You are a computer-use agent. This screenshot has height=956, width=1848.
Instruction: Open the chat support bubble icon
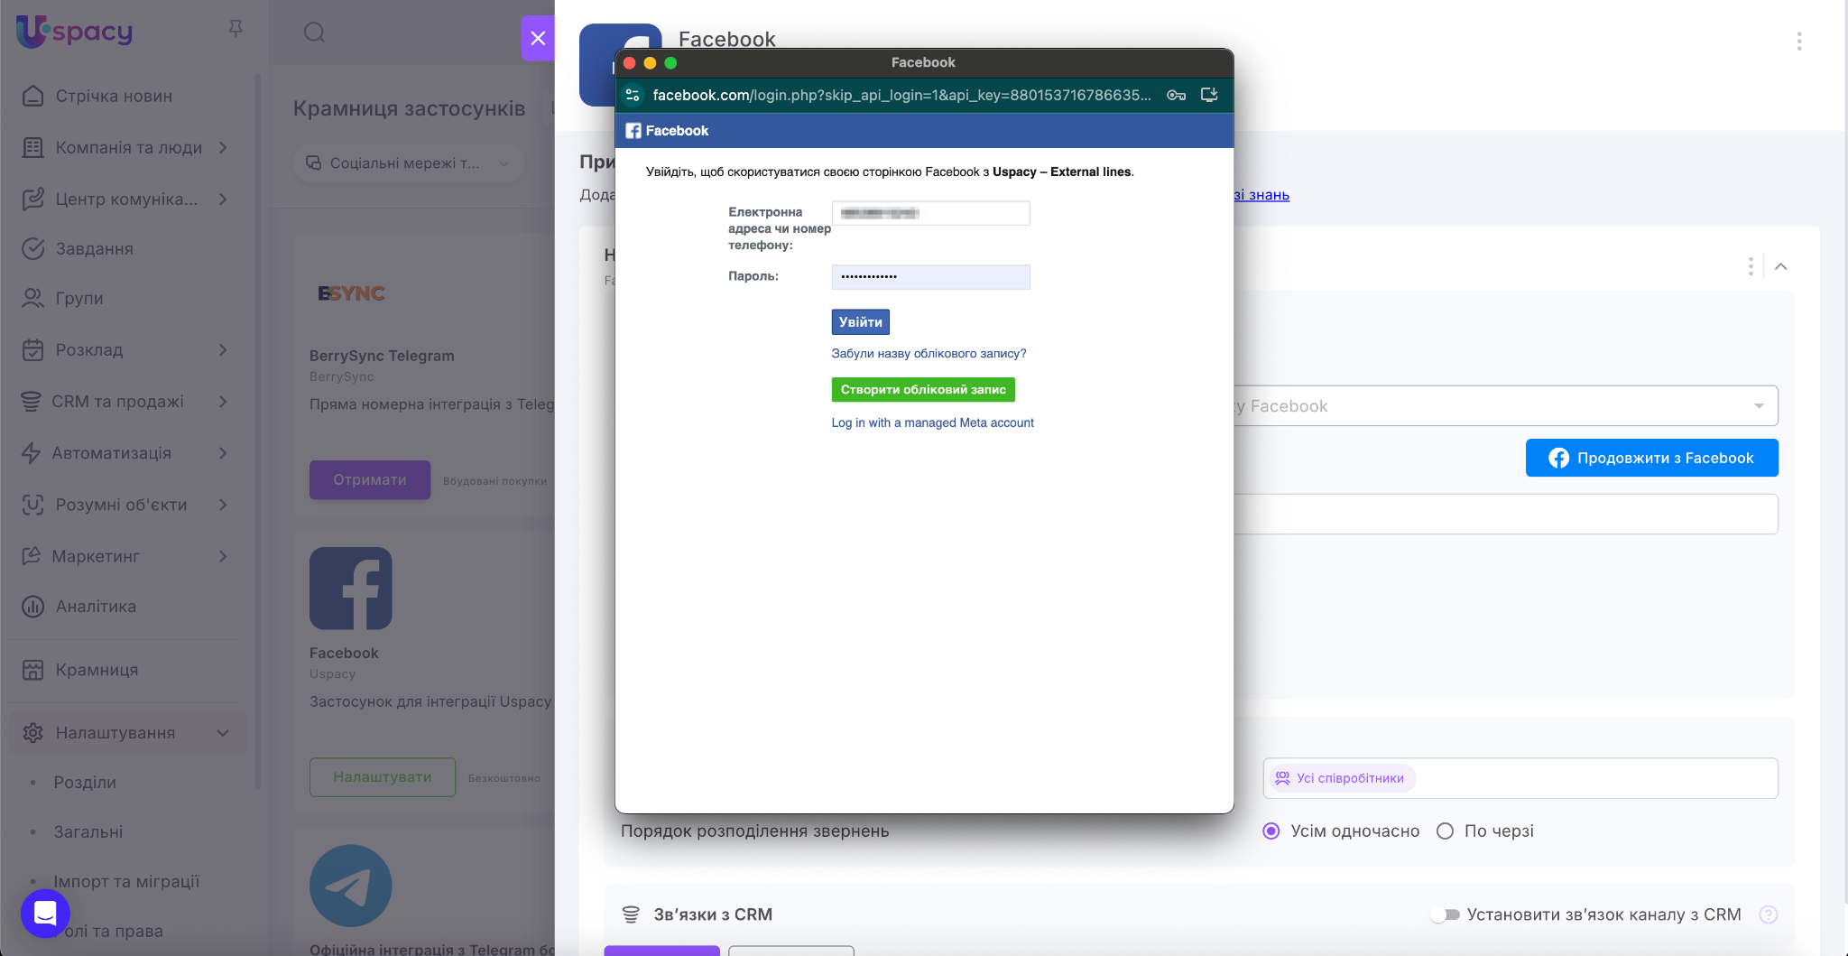[45, 913]
